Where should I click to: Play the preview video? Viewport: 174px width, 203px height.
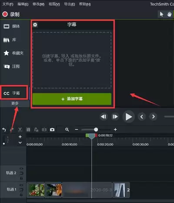pos(128,117)
